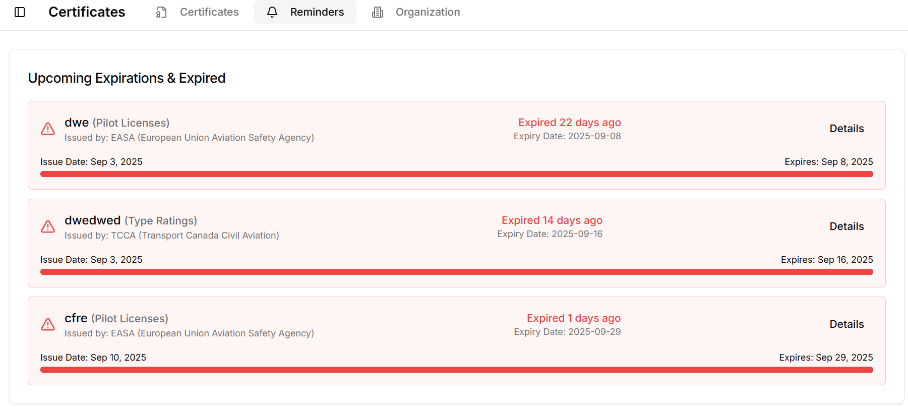Click 'Issue Date: Sep 3, 2025' in dwe card
908x407 pixels.
[x=91, y=162]
